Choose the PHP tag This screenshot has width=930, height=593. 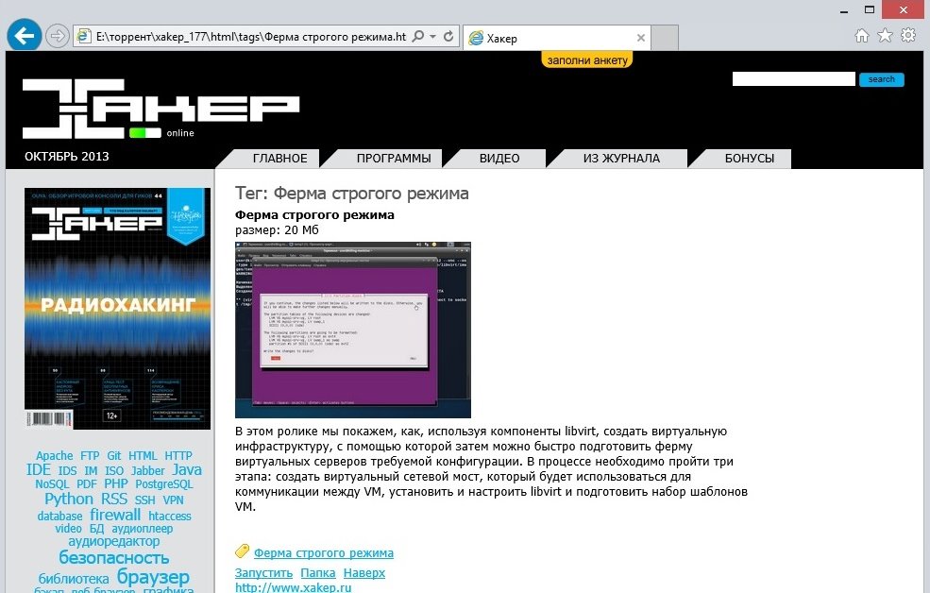pyautogui.click(x=116, y=483)
